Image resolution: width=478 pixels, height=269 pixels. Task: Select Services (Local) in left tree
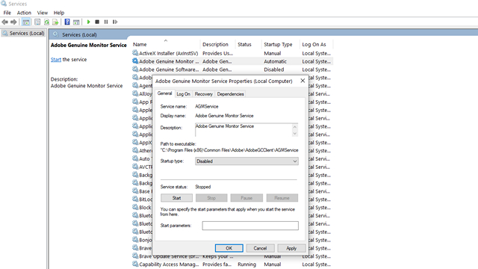point(23,33)
